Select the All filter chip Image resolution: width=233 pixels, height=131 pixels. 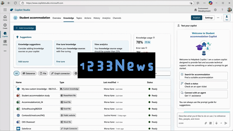click(17, 73)
